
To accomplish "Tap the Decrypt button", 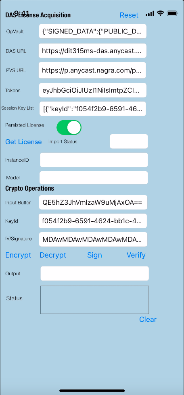I will point(53,255).
